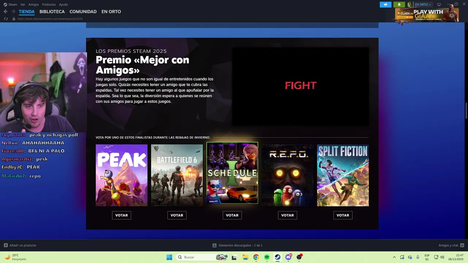
Task: Open Spotify from the taskbar
Action: (x=267, y=257)
